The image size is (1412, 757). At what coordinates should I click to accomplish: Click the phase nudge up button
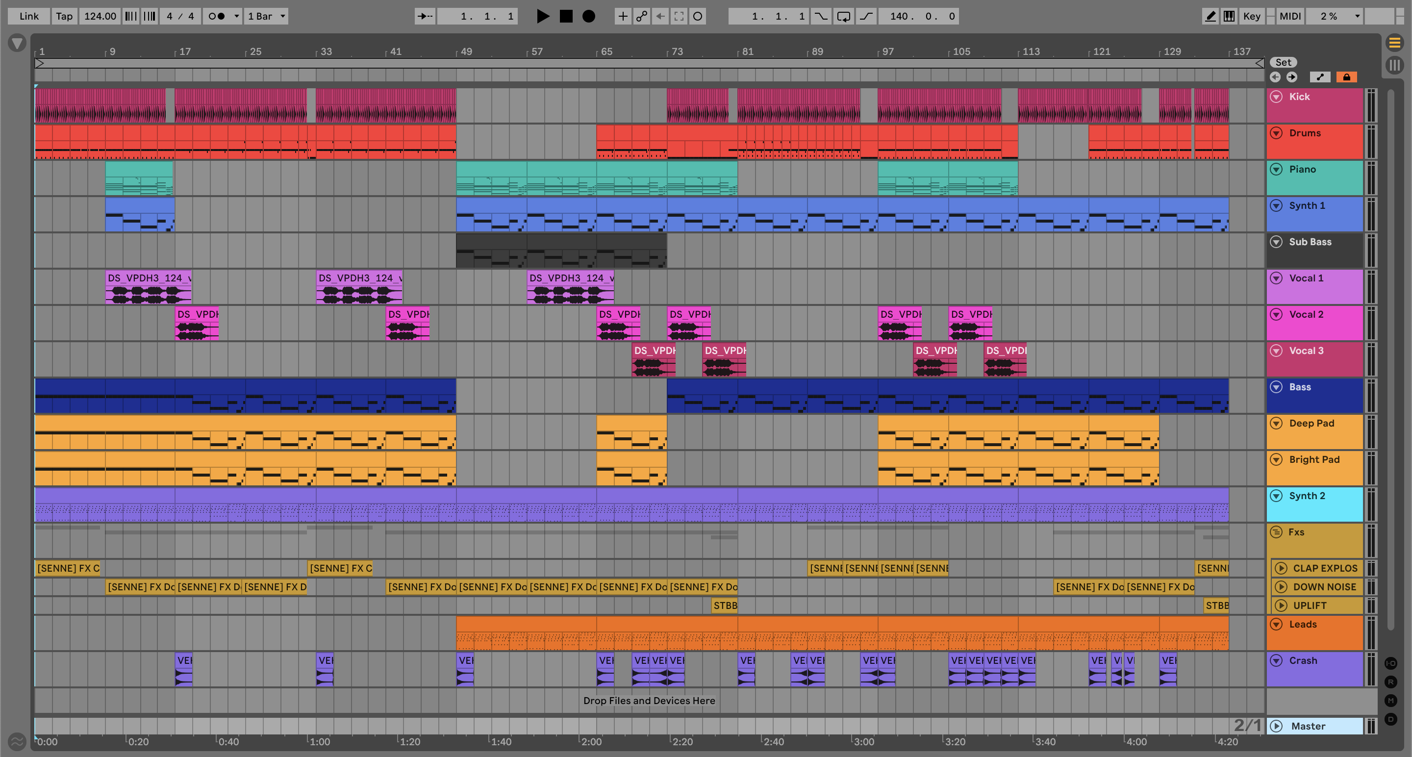tap(149, 16)
